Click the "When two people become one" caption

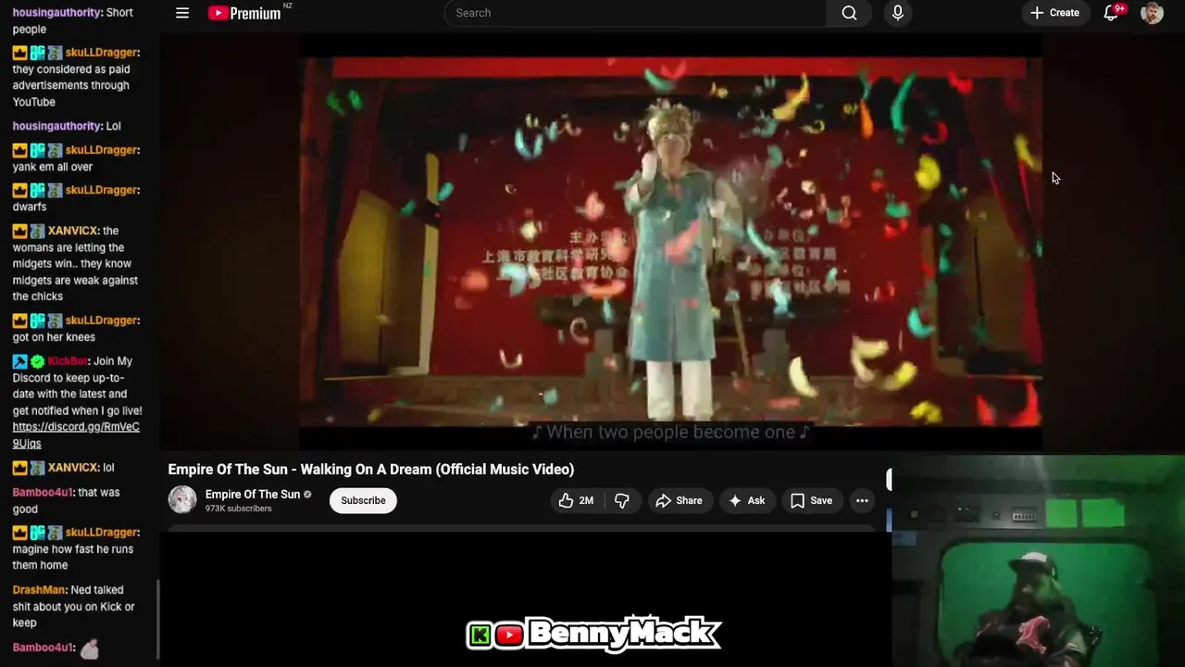point(670,432)
